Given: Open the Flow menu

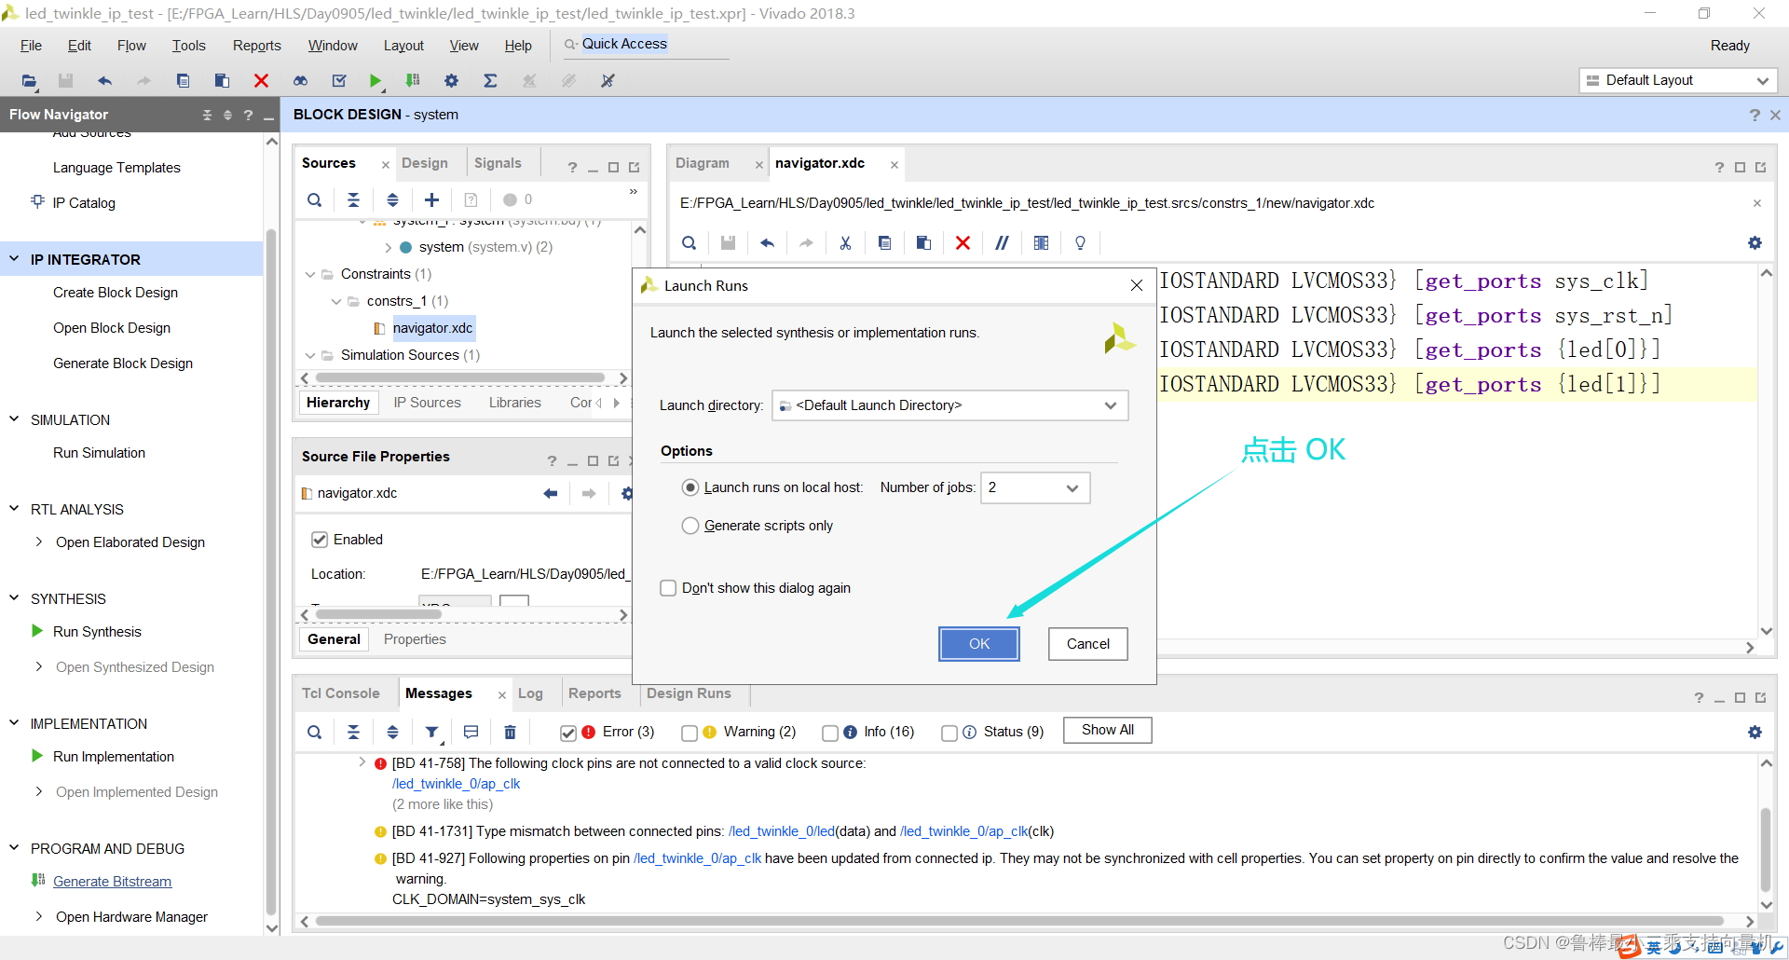Looking at the screenshot, I should [x=131, y=46].
